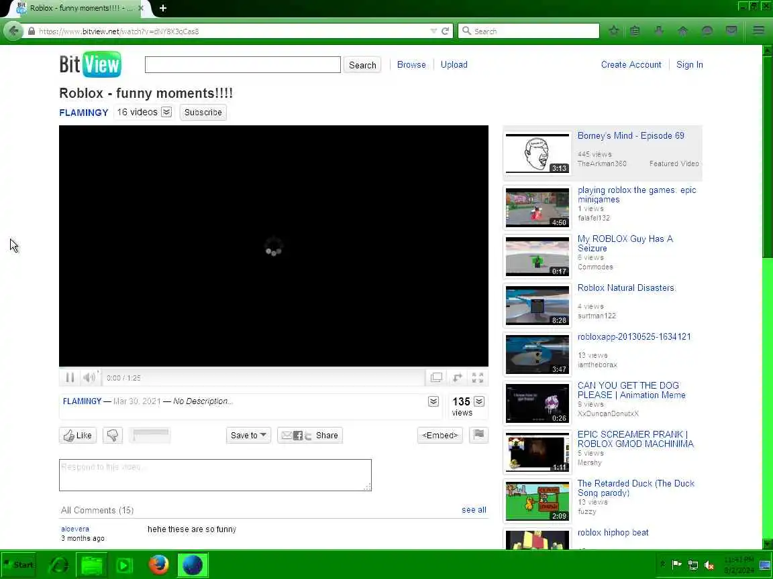The height and width of the screenshot is (579, 773).
Task: Click the browser URL address field
Action: 231,31
